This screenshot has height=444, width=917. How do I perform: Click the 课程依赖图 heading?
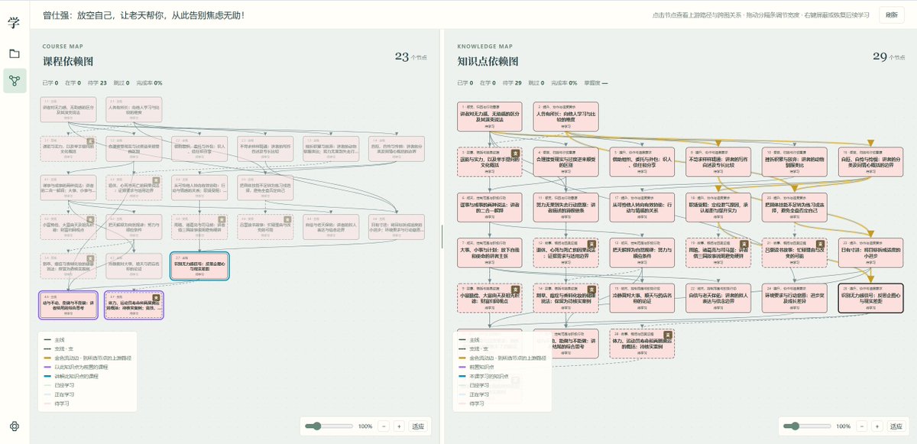67,61
